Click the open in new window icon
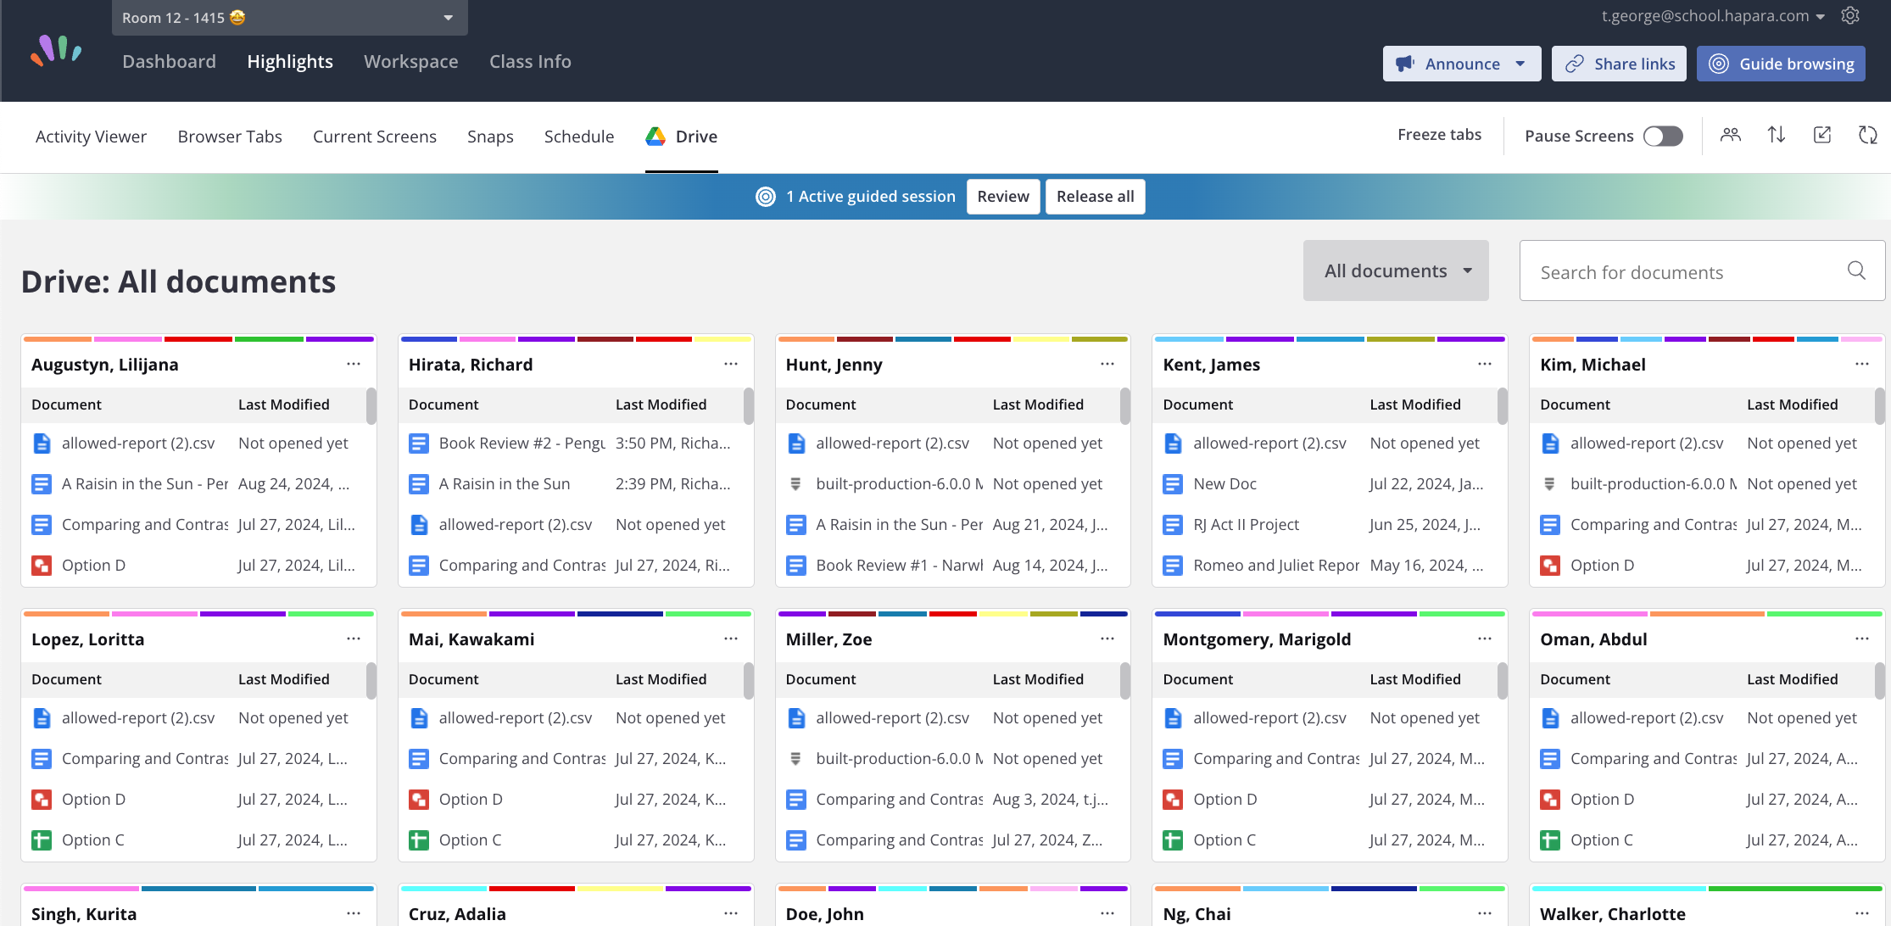Viewport: 1891px width, 926px height. 1822,135
